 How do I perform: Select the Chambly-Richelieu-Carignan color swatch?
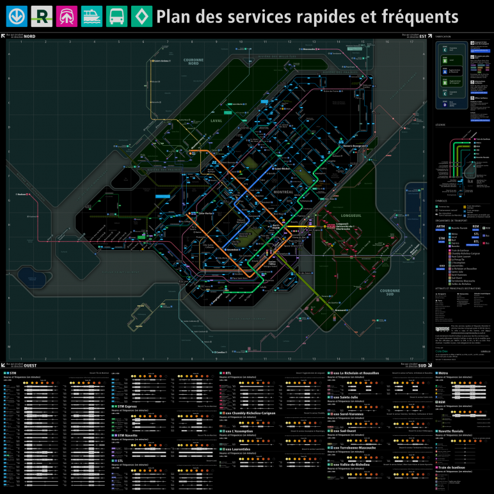tap(450, 253)
